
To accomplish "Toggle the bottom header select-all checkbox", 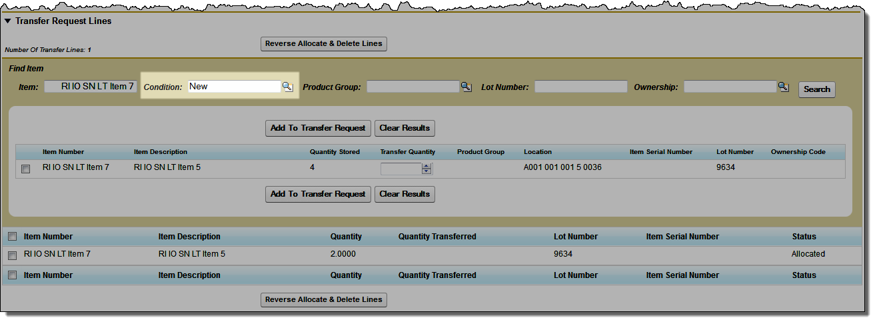I will (12, 275).
